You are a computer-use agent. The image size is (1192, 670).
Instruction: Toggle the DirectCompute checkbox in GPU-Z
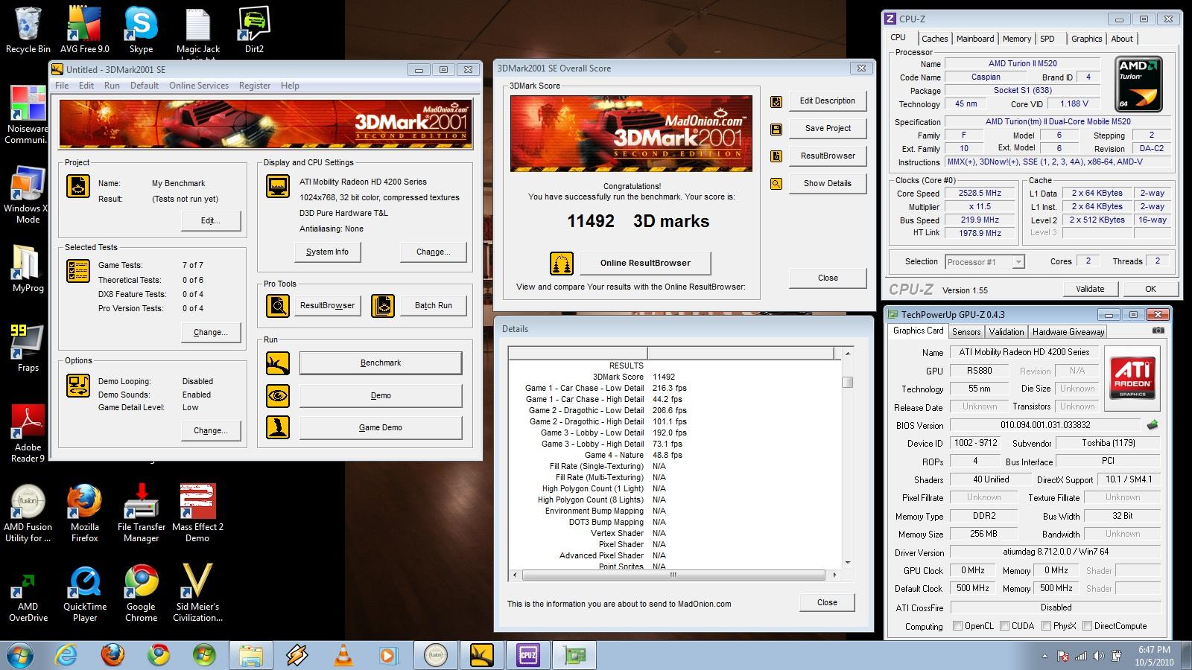(1087, 626)
